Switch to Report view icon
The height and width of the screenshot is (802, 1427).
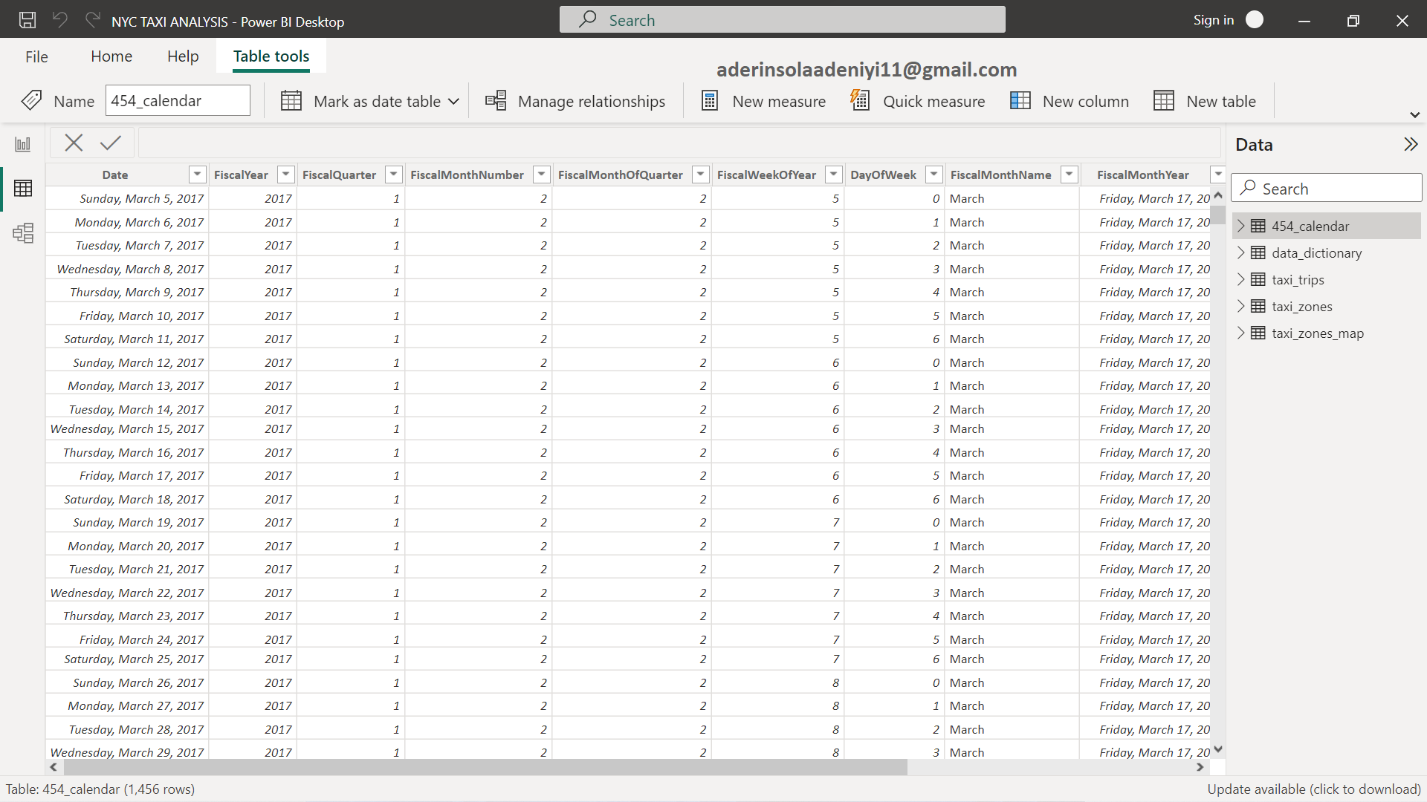point(23,144)
